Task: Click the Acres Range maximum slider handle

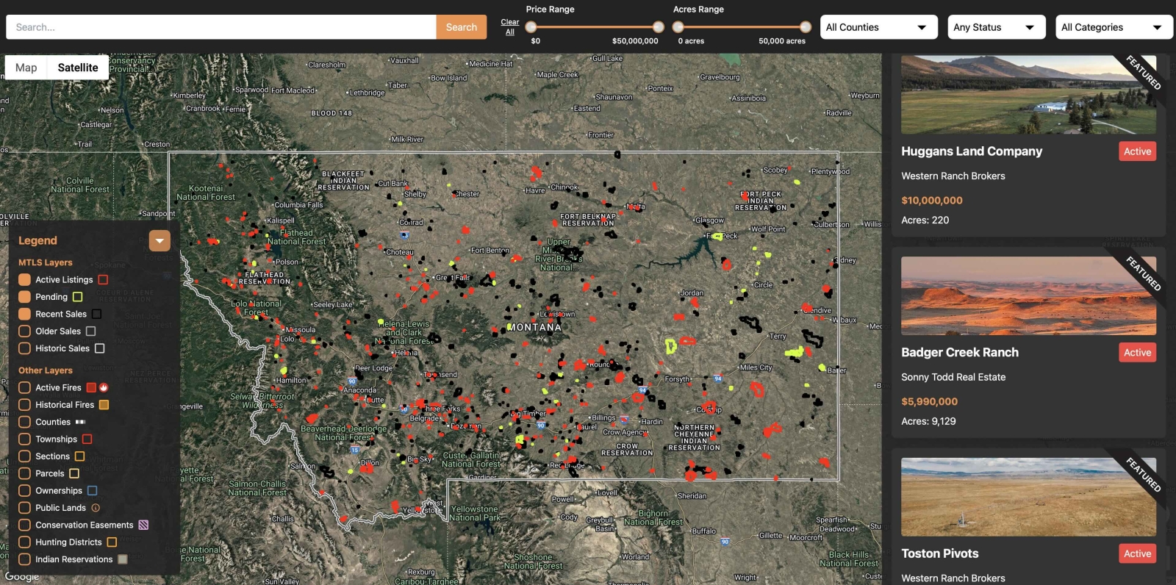Action: coord(806,27)
